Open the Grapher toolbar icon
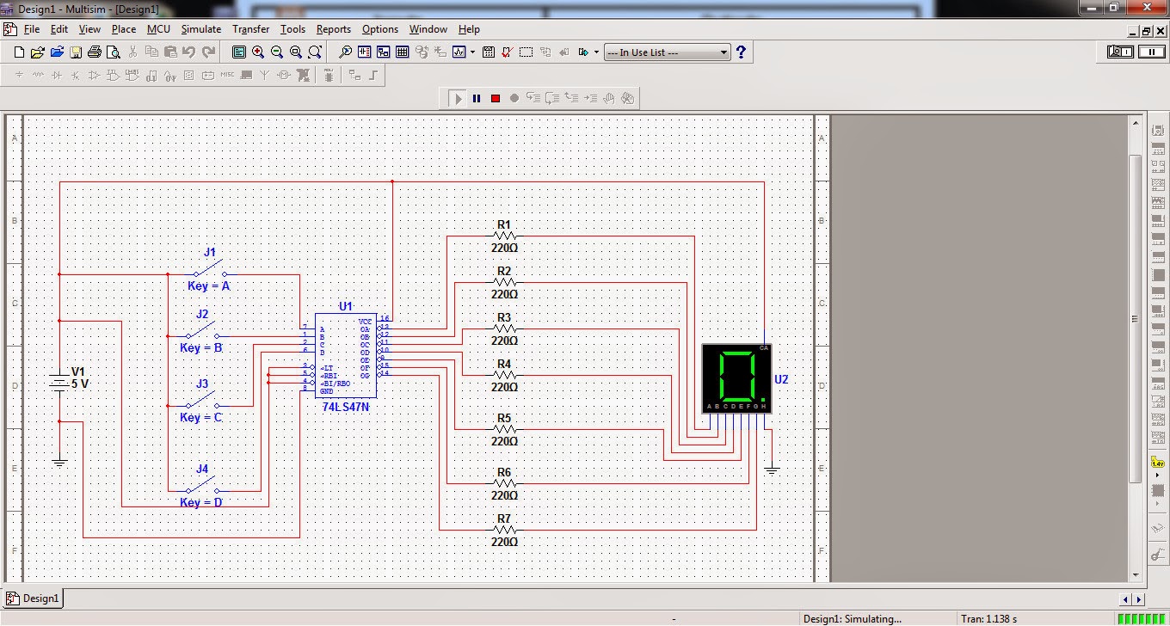The height and width of the screenshot is (626, 1170). pos(459,52)
